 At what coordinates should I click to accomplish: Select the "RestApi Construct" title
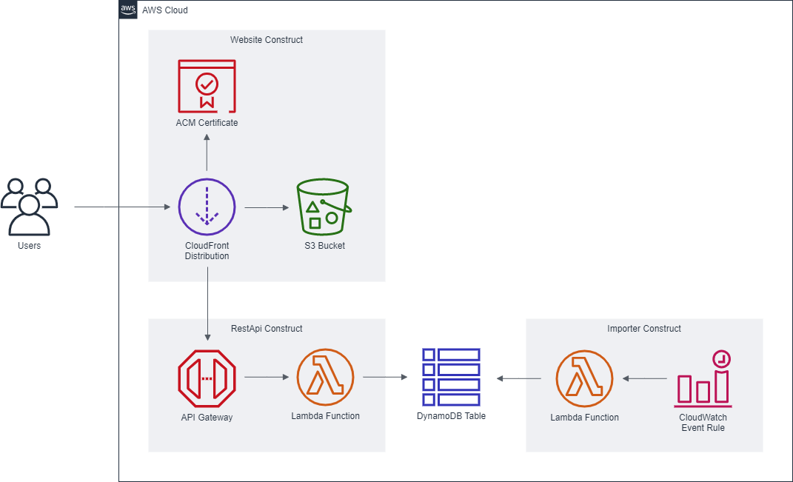267,328
